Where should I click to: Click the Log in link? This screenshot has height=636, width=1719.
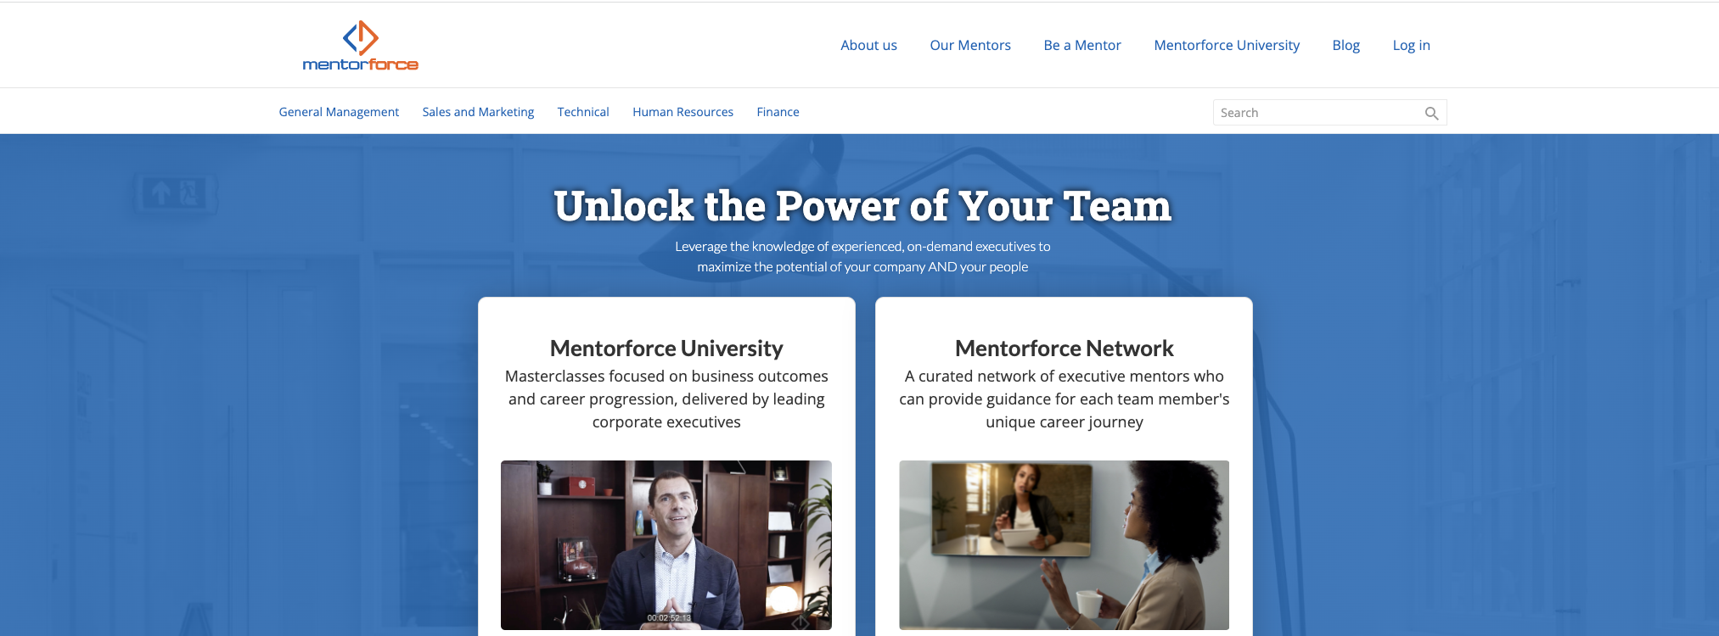(x=1411, y=45)
